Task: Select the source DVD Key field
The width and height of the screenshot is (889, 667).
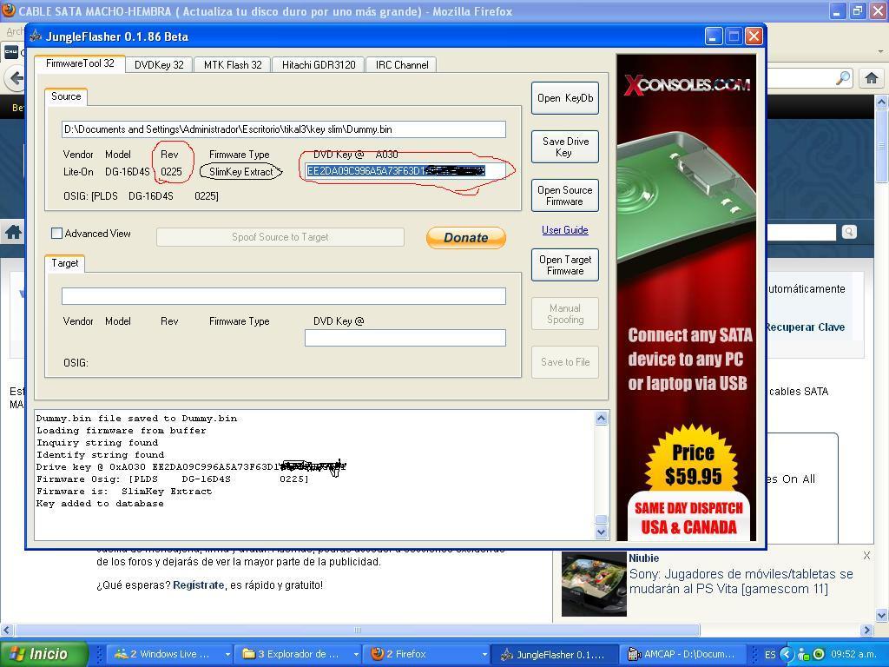Action: (405, 171)
